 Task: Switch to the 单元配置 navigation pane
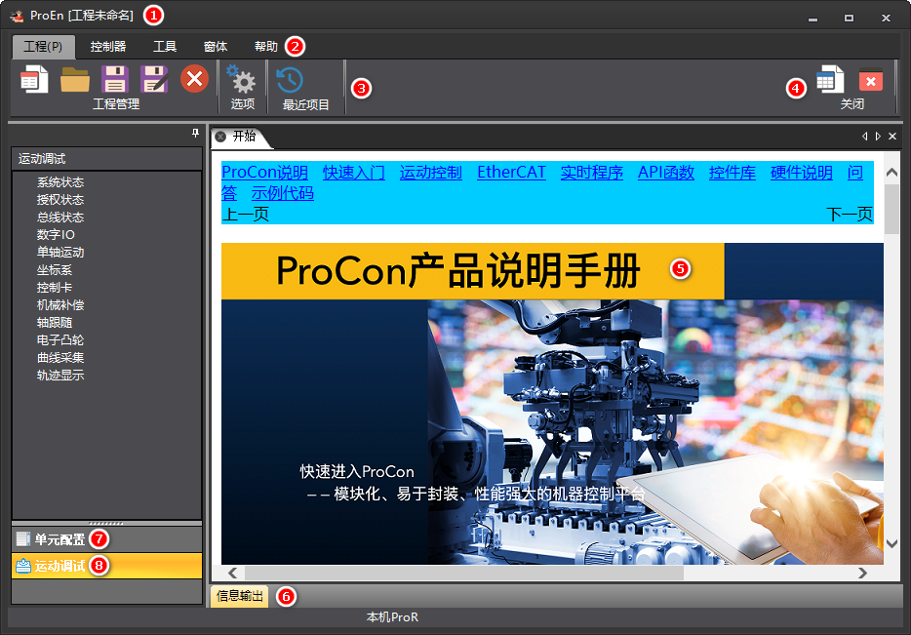[107, 539]
